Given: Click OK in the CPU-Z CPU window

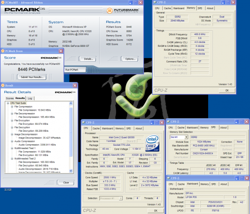Looking at the screenshot, I should tap(155, 210).
